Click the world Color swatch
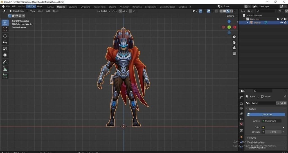The height and width of the screenshot is (153, 288). click(x=273, y=127)
